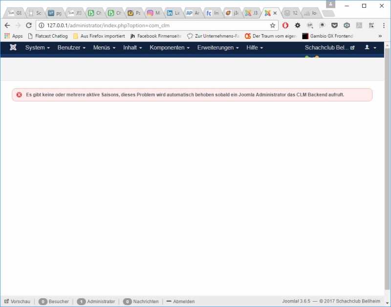Open the Erweiterungen menu
The width and height of the screenshot is (391, 307).
tap(218, 47)
